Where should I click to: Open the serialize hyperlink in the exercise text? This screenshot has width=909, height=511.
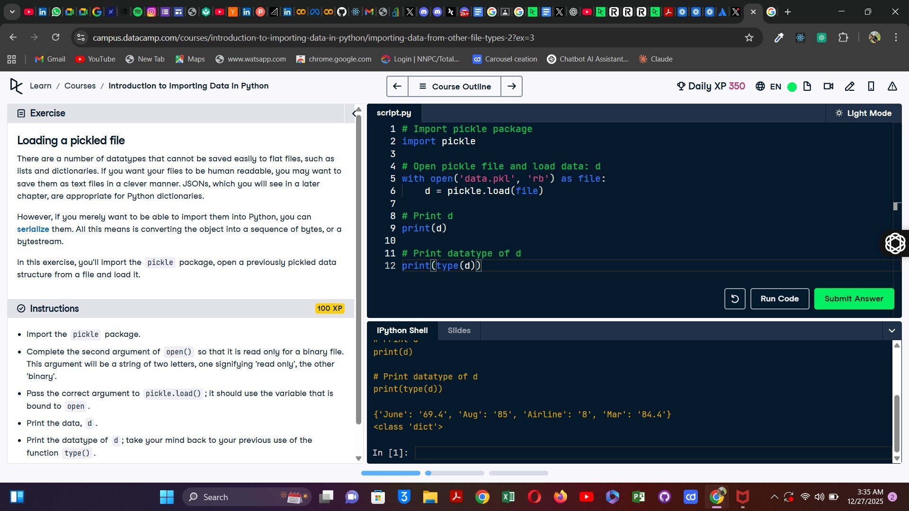(x=33, y=229)
